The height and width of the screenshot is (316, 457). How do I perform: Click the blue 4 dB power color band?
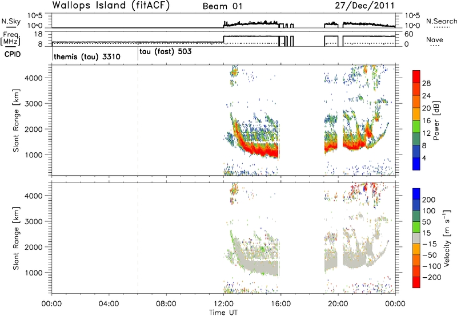tap(416, 164)
